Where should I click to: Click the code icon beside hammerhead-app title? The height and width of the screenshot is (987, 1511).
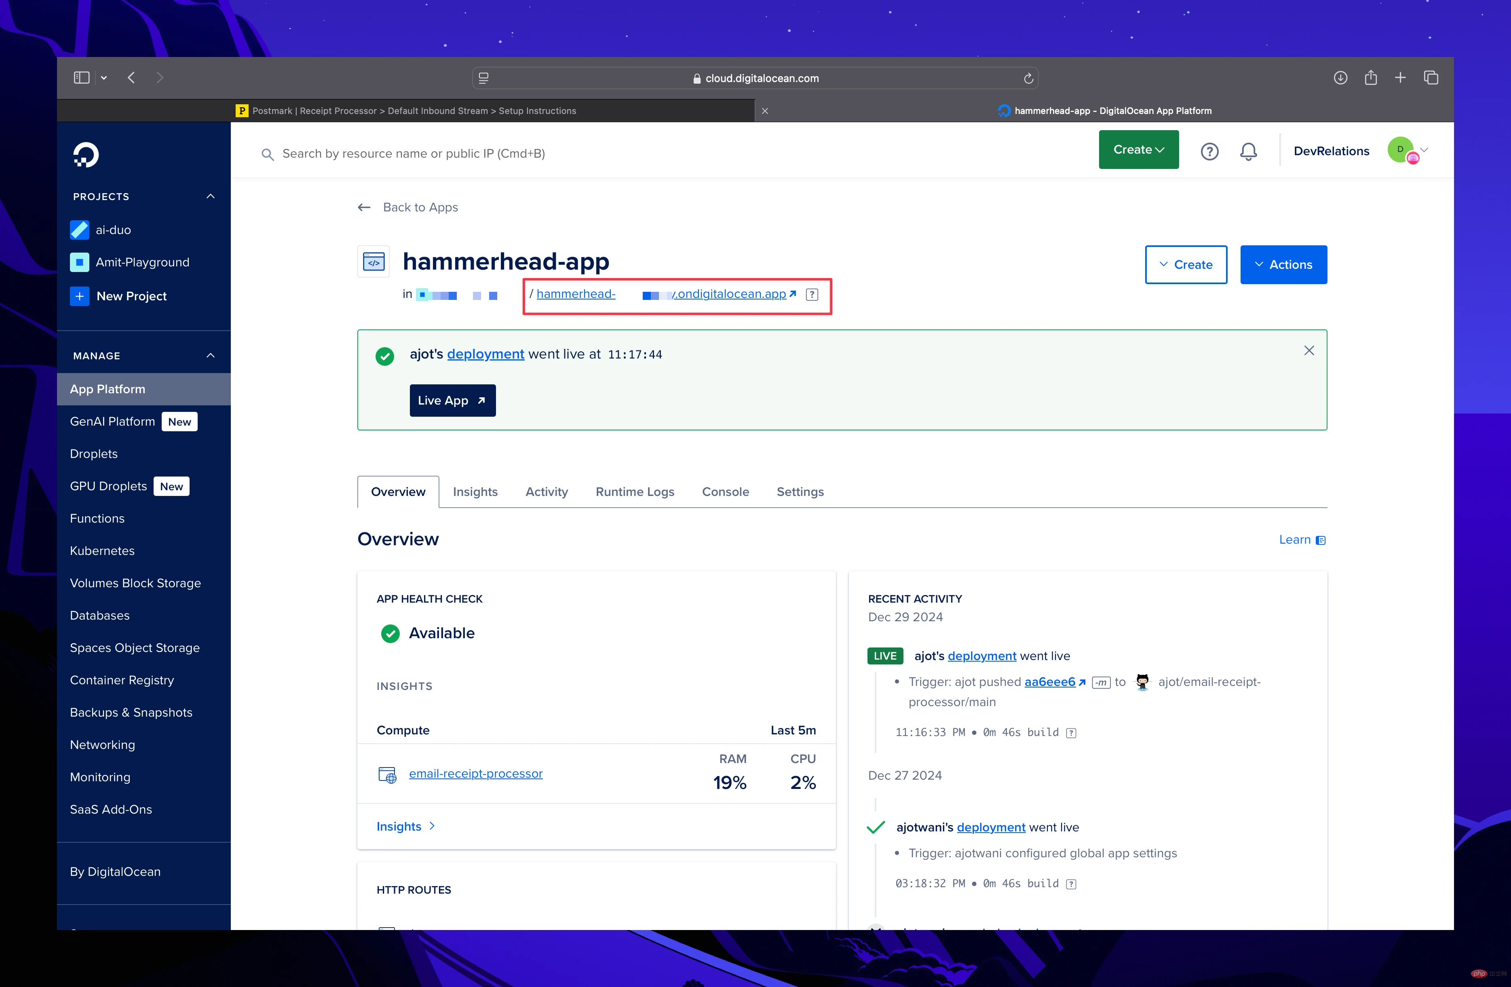[x=374, y=261]
